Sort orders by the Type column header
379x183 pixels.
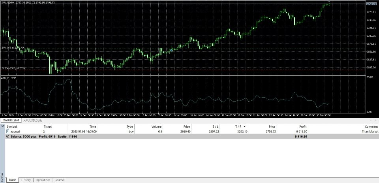coord(130,126)
